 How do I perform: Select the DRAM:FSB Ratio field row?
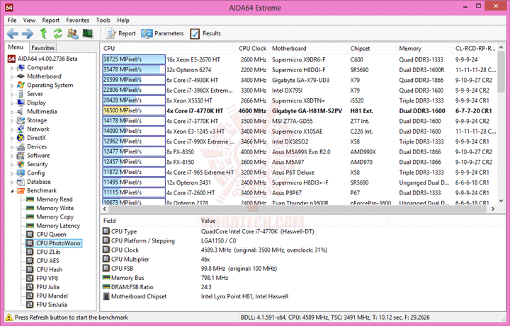coord(247,287)
